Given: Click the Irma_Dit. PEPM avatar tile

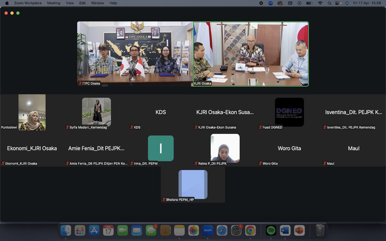Looking at the screenshot, I should tap(161, 148).
